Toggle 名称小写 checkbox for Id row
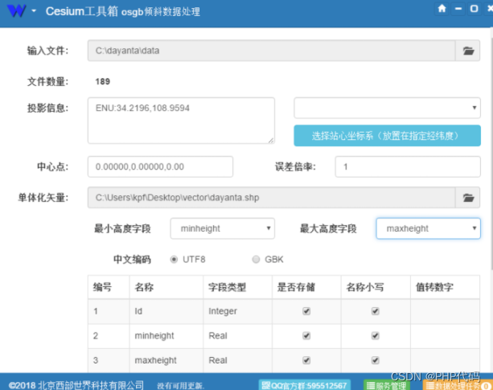Image resolution: width=493 pixels, height=390 pixels. point(375,311)
